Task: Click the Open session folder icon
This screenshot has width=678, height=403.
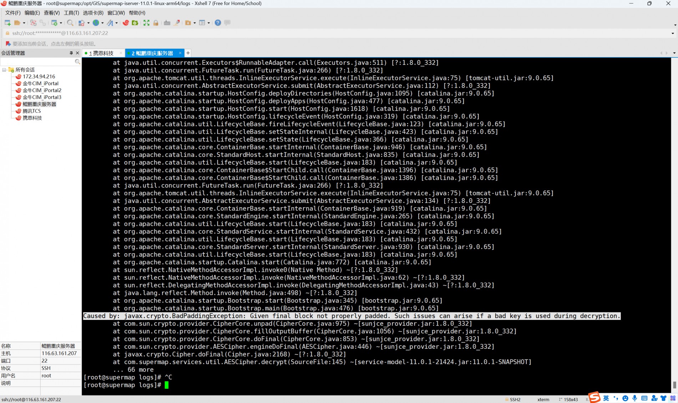Action: 17,23
